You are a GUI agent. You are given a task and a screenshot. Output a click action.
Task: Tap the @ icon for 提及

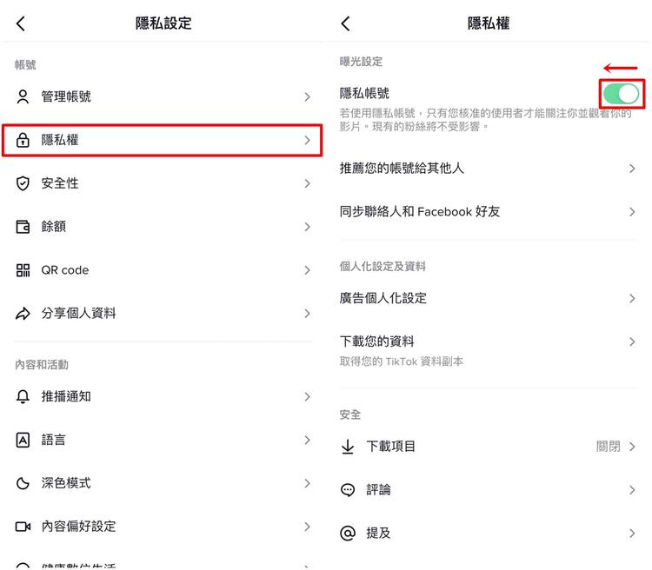point(348,534)
